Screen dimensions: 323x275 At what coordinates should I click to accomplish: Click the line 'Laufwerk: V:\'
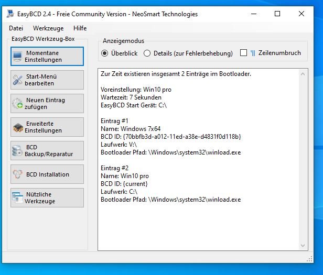[x=119, y=145]
